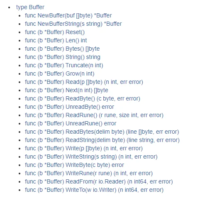Open NewBufferString(s string) *Buffer link
205x203 pixels.
(73, 24)
